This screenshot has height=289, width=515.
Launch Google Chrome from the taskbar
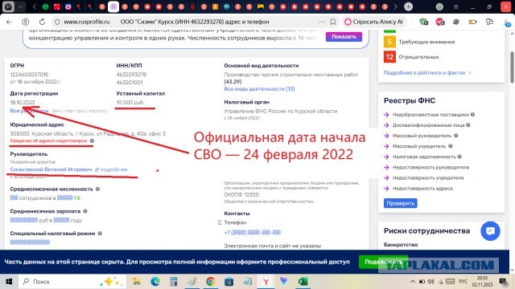pos(211,282)
